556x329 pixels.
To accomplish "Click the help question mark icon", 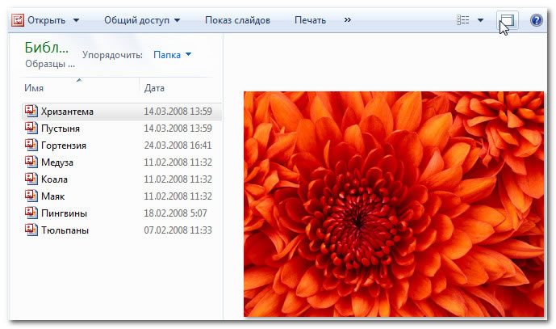I will coord(537,20).
